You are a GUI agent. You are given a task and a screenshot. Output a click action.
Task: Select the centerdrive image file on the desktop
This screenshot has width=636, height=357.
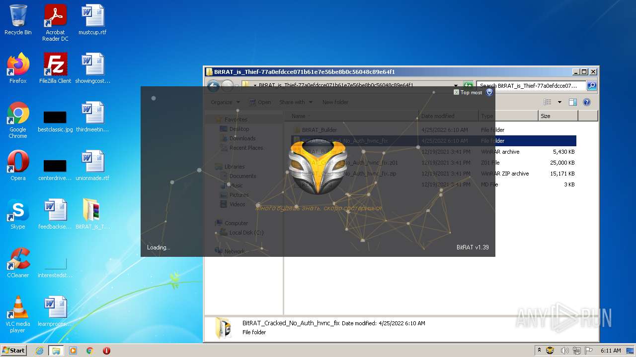55,170
